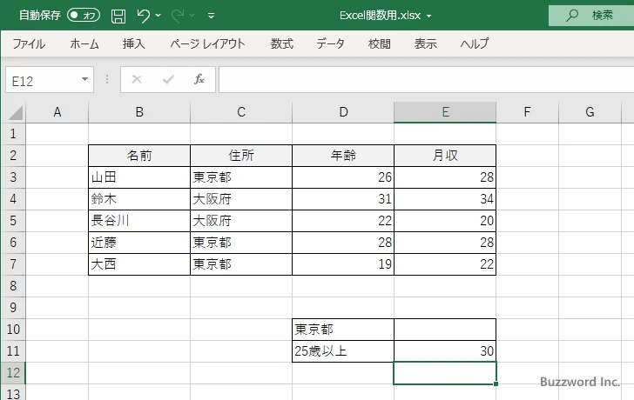The height and width of the screenshot is (400, 634).
Task: Select age cell showing 19
Action: point(343,264)
